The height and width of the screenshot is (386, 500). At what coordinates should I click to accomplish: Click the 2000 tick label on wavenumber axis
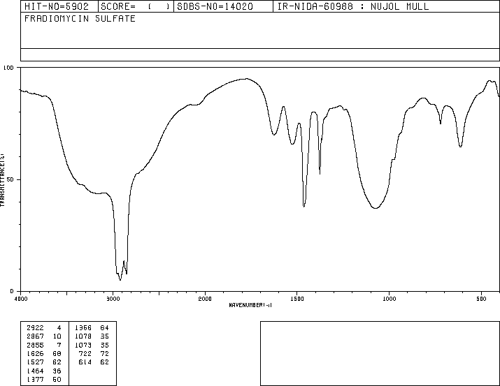[205, 298]
